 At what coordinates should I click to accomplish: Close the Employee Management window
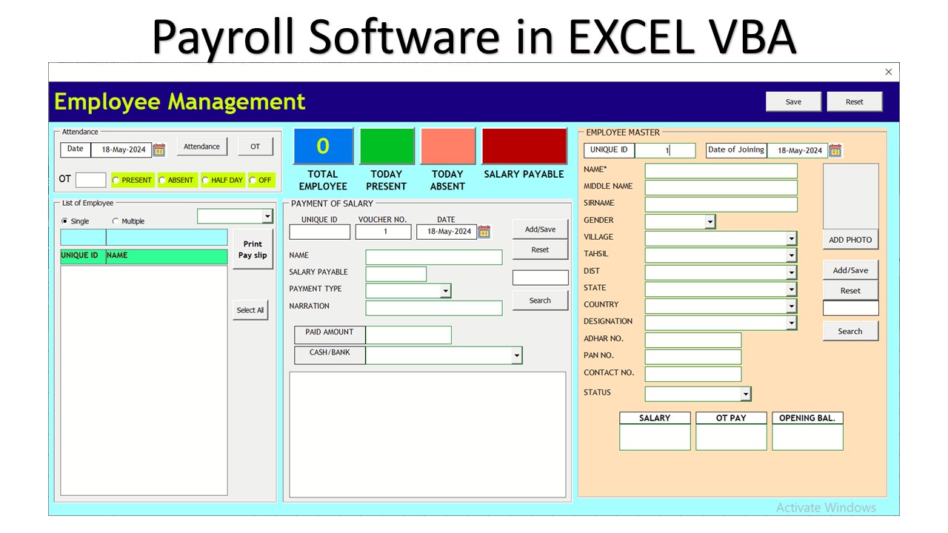pos(889,72)
